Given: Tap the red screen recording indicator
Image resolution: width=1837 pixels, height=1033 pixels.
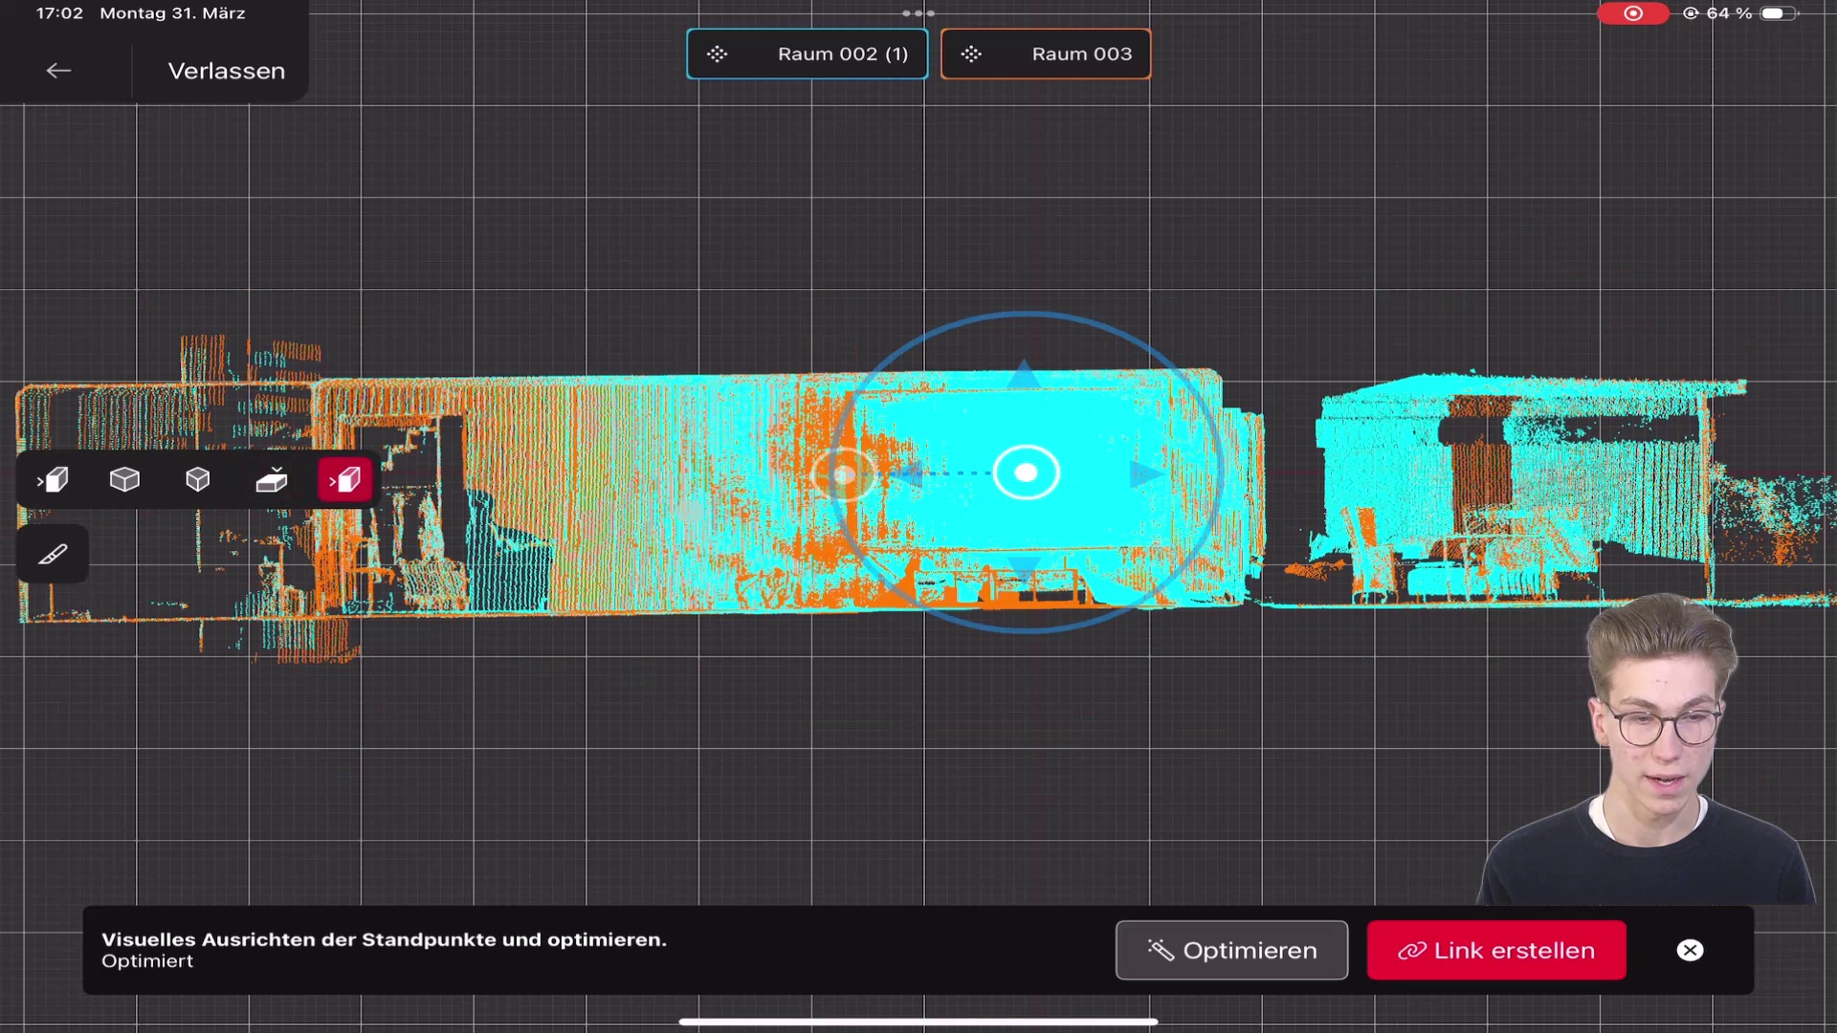Looking at the screenshot, I should tap(1633, 13).
